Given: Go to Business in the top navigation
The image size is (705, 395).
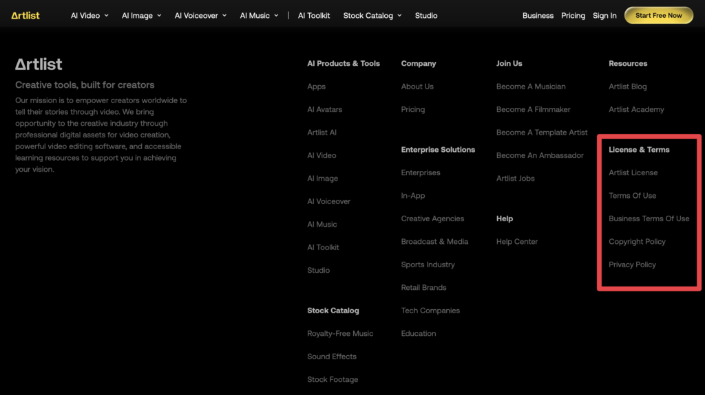Looking at the screenshot, I should [x=538, y=15].
